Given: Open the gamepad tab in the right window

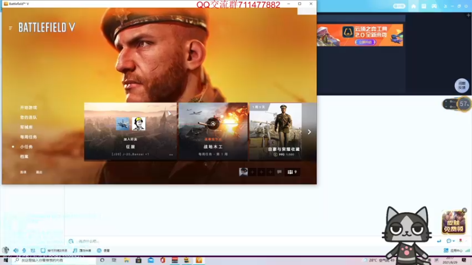Looking at the screenshot, I should [x=434, y=6].
